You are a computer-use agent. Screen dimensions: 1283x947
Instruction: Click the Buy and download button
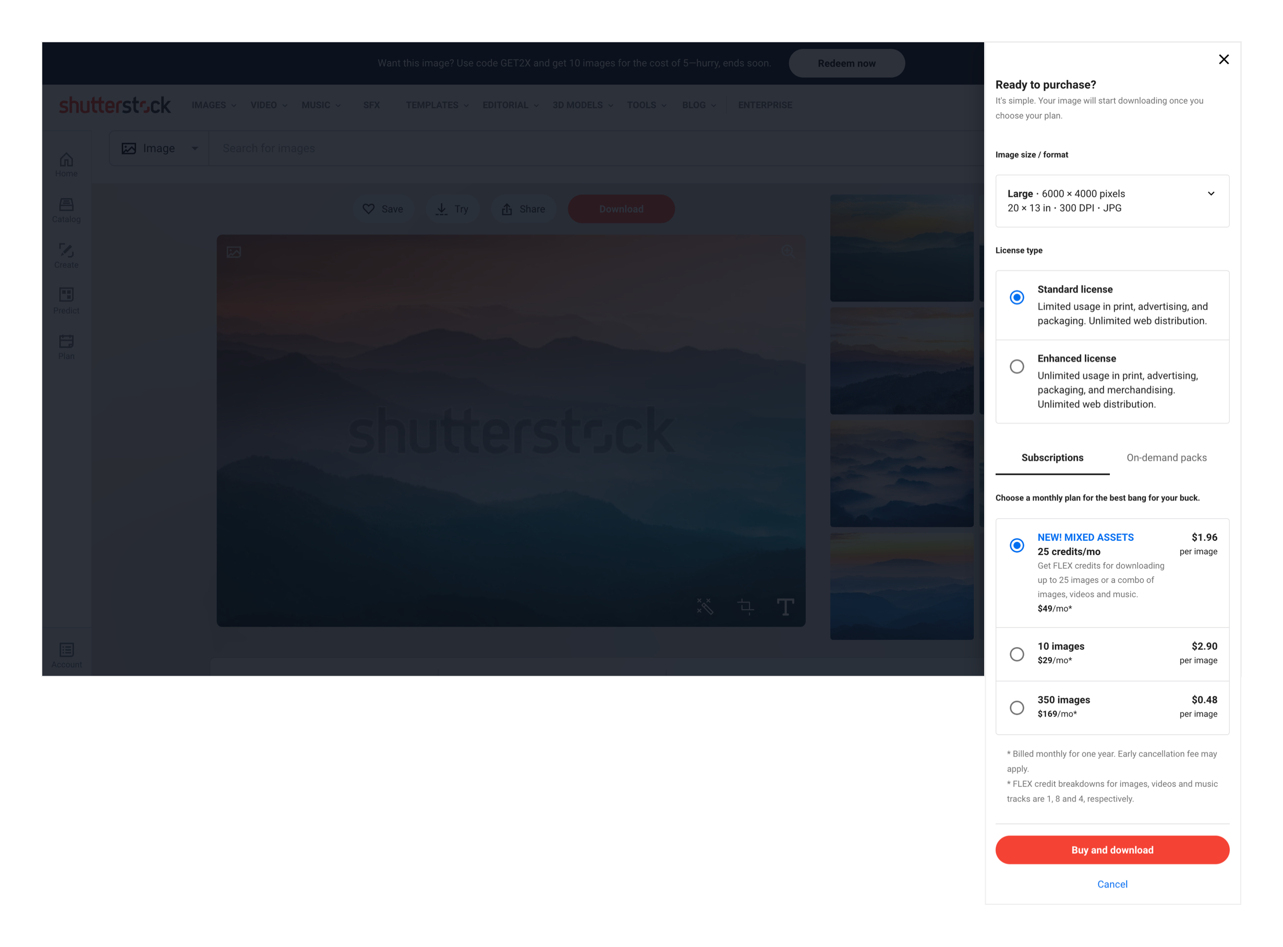click(x=1112, y=849)
